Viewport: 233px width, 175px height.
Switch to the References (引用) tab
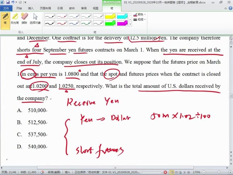(60, 8)
